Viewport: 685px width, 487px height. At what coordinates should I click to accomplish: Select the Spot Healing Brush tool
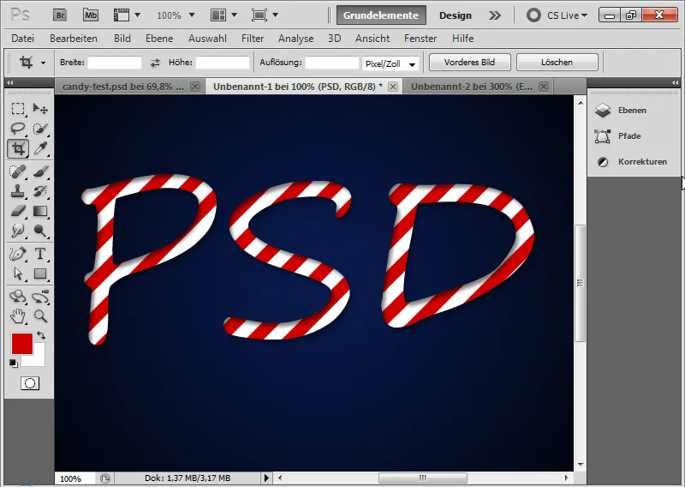point(18,171)
